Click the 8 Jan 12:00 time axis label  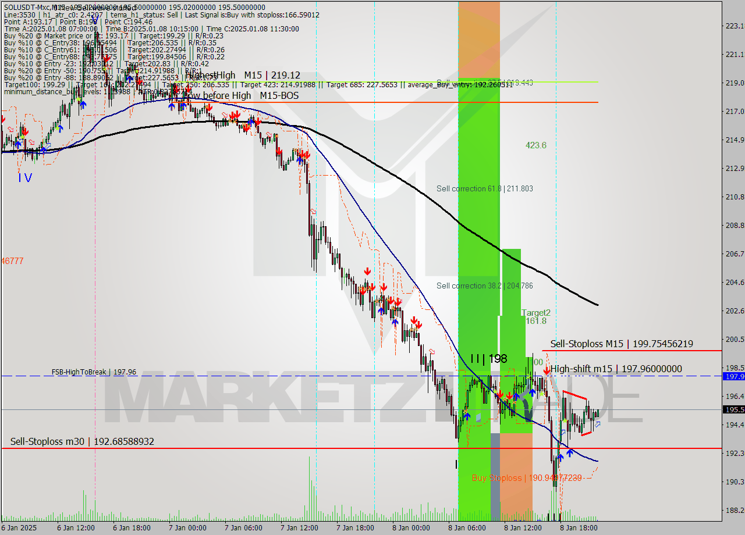pyautogui.click(x=523, y=528)
